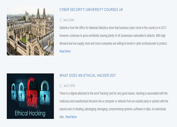Click the red open padlock in the thumbnail
The image size is (177, 127).
pyautogui.click(x=32, y=92)
